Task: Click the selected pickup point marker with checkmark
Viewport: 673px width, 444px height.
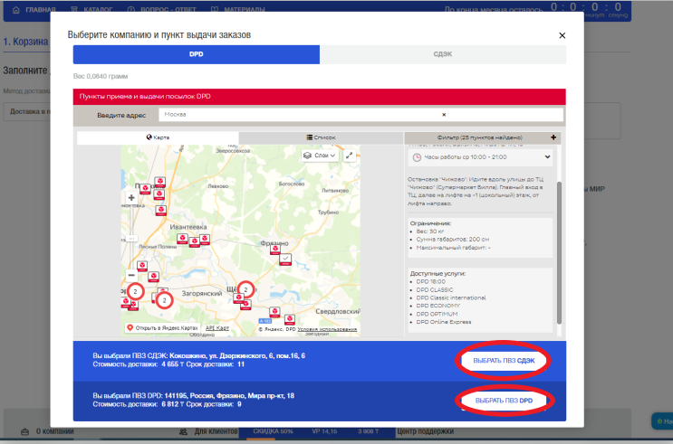Action: click(x=285, y=260)
